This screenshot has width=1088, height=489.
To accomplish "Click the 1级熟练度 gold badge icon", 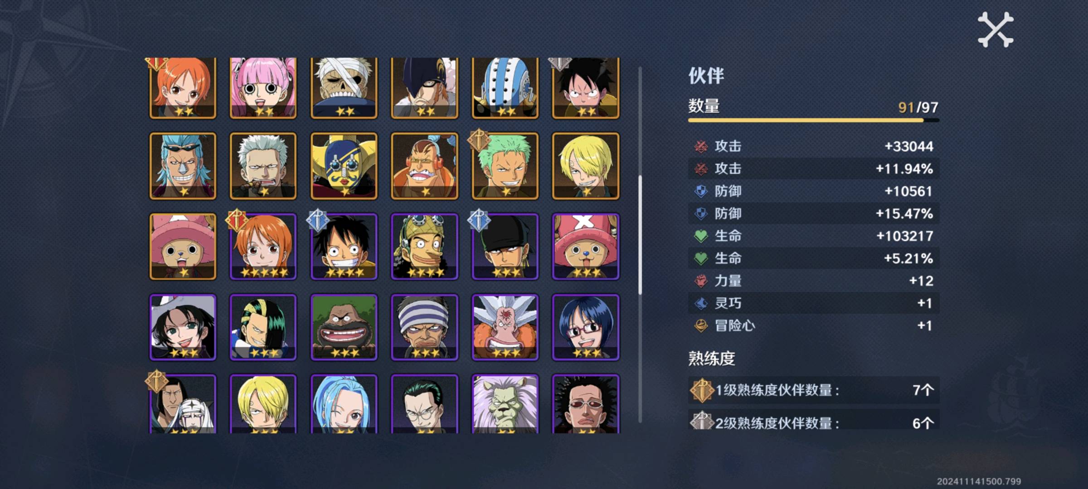I will [701, 390].
